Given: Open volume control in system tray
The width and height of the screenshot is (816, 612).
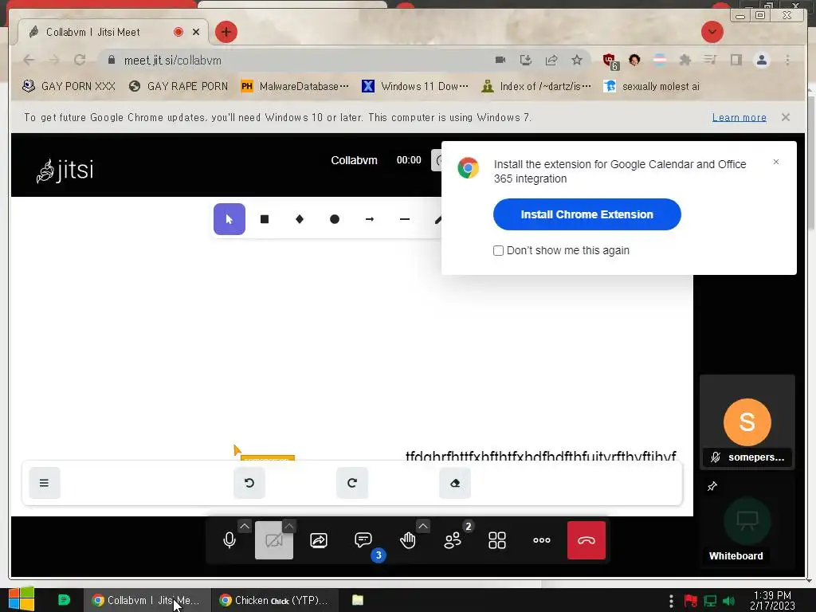Looking at the screenshot, I should click(728, 601).
